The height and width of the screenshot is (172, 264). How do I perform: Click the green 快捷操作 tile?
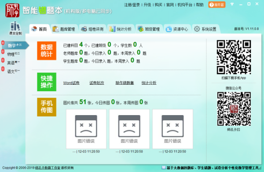(x=47, y=82)
